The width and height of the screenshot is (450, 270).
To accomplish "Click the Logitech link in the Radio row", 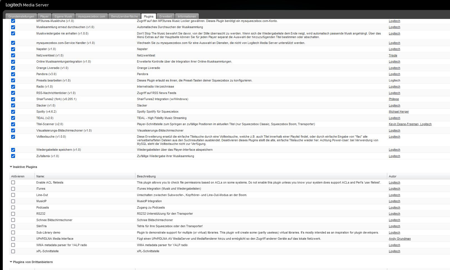I will pyautogui.click(x=394, y=87).
